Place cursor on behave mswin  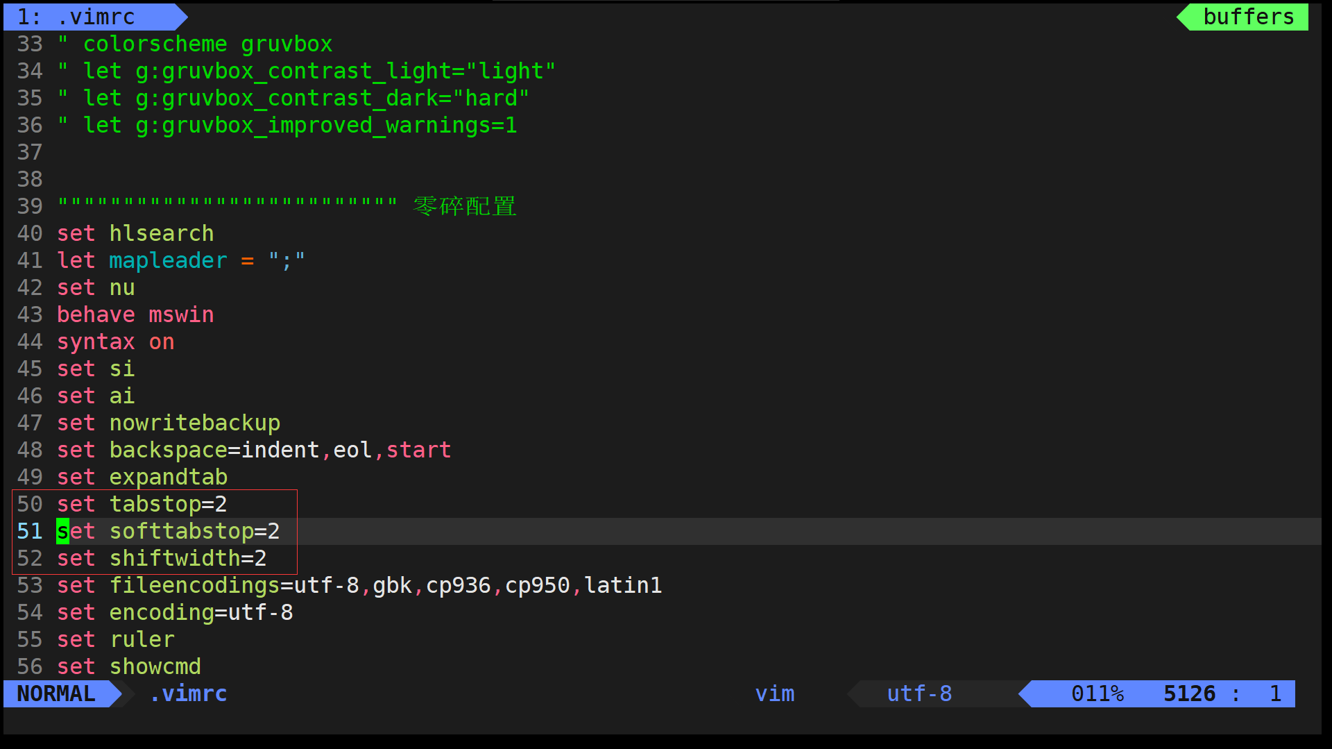(x=135, y=314)
